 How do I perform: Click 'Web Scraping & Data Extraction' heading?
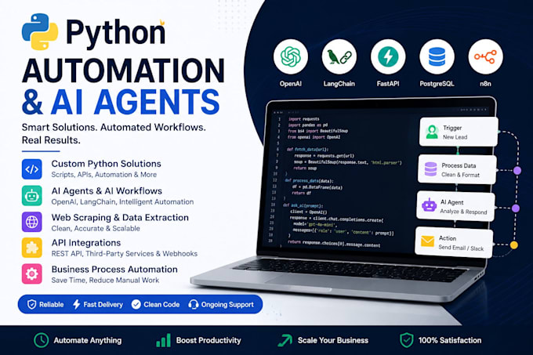pos(120,217)
